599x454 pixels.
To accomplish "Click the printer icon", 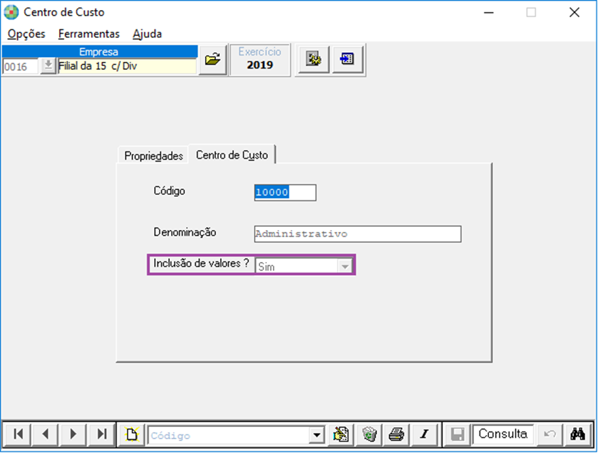I will pos(397,434).
